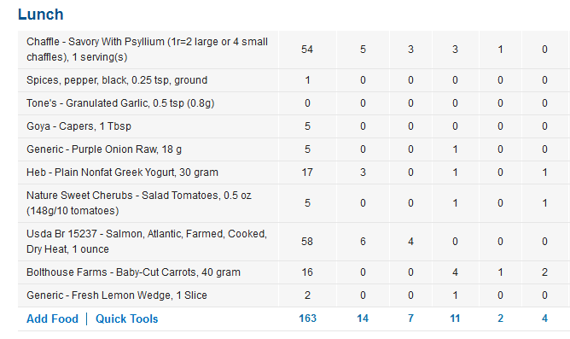Select Bolthouse Farms Baby-Cut Carrots entry

coord(133,272)
